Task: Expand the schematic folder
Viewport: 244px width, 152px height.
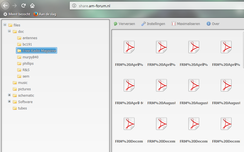Action: (x=9, y=95)
